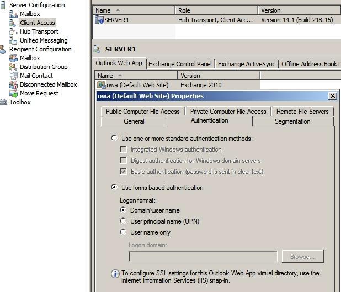The width and height of the screenshot is (341, 292).
Task: Click the Client Access tree icon
Action: [13, 23]
